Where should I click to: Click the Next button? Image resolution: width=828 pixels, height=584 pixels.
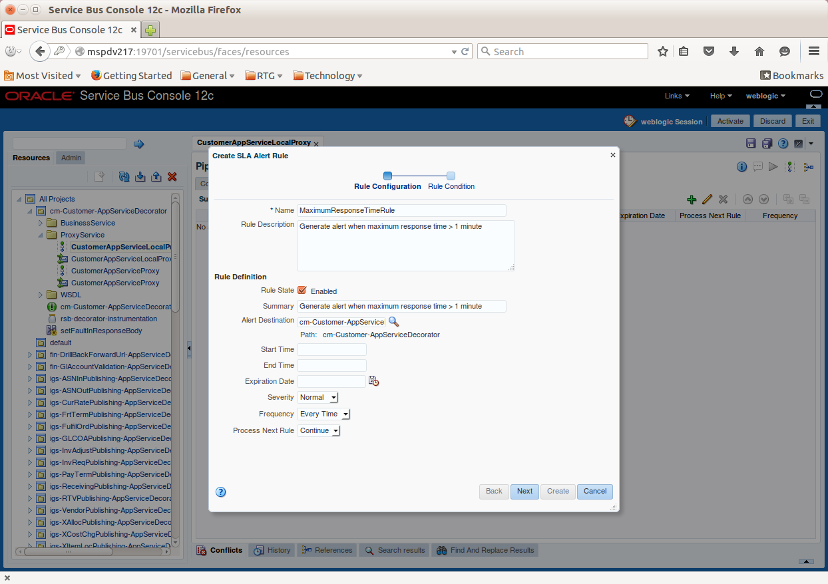point(524,492)
